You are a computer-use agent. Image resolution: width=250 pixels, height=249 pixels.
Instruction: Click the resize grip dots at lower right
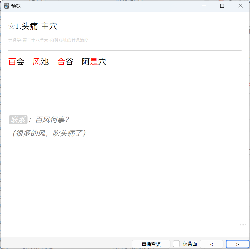coord(243,225)
